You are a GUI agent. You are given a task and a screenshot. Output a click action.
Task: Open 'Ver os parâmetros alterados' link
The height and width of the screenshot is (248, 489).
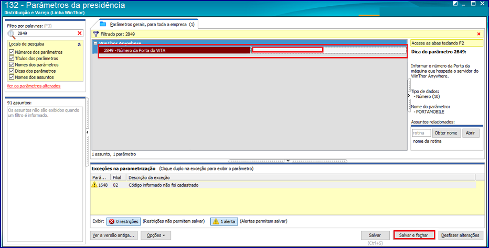point(34,86)
